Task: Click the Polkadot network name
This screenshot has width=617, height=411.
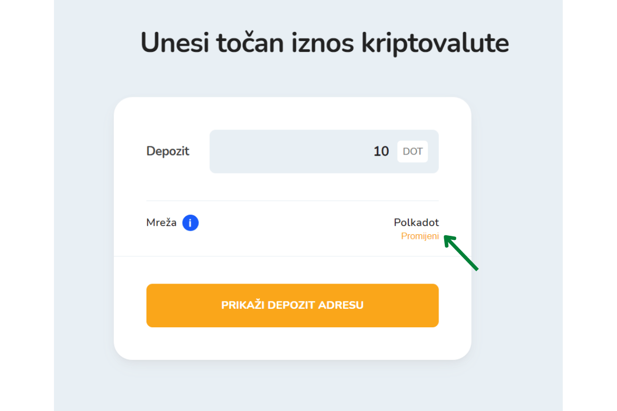Action: coord(416,222)
